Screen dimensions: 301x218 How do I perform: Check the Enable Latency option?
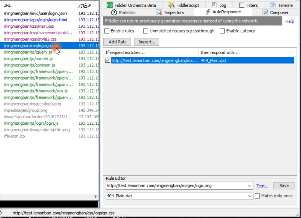[x=222, y=31]
